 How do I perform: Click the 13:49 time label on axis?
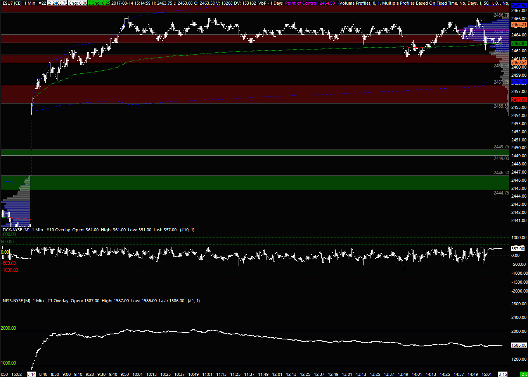coord(403,374)
